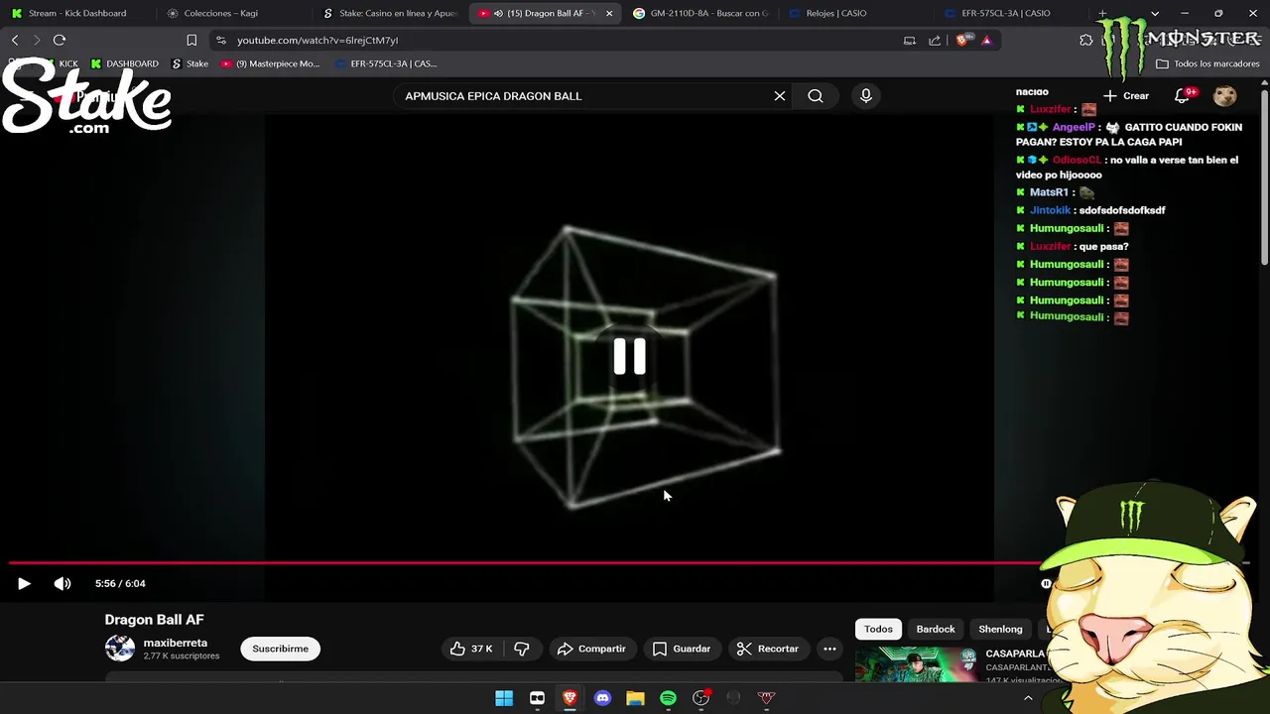Show hidden system tray icons
This screenshot has height=714, width=1270.
(1028, 698)
